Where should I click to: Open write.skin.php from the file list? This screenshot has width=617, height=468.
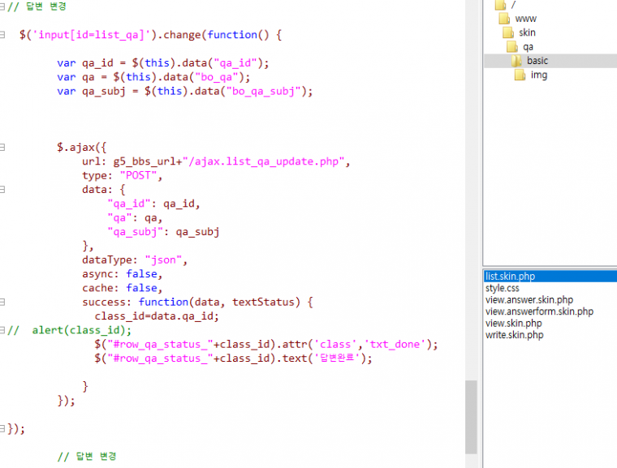[x=514, y=334]
